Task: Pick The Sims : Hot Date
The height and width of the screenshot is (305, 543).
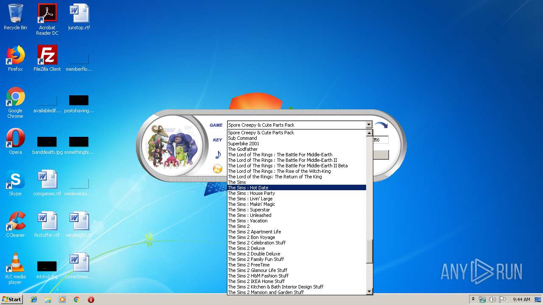Action: coord(297,188)
